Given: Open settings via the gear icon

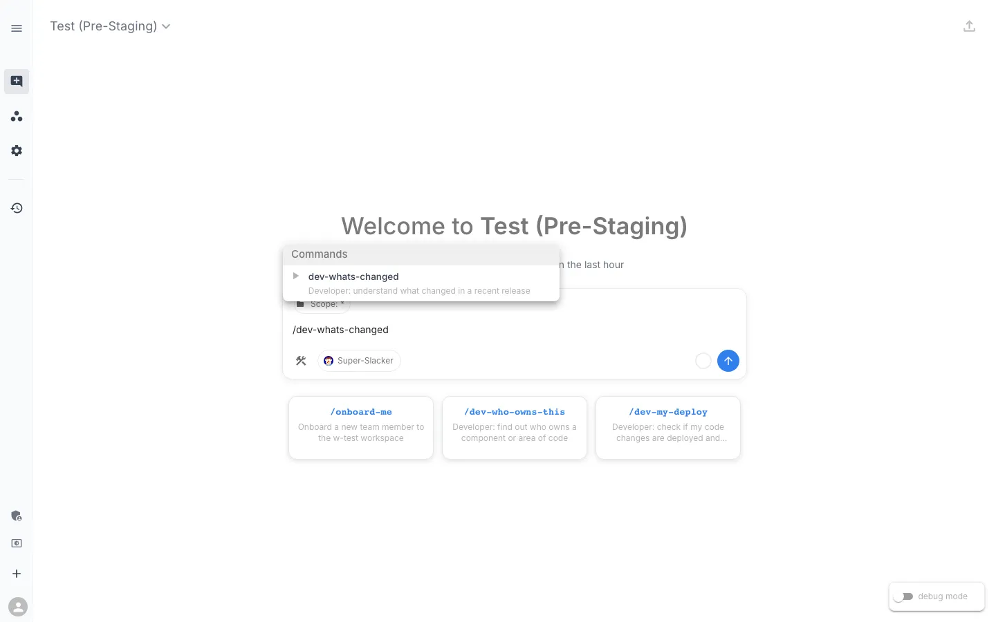Looking at the screenshot, I should (x=17, y=151).
